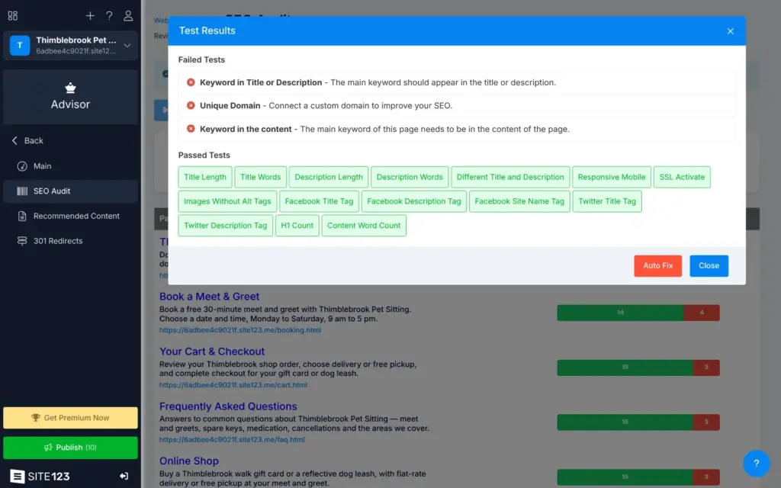
Task: Click the Keyword in Title or Description error icon
Action: coord(191,82)
